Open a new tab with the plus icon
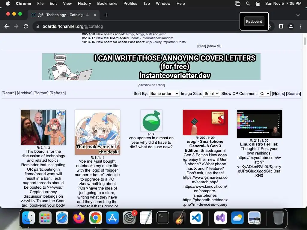 [106, 15]
